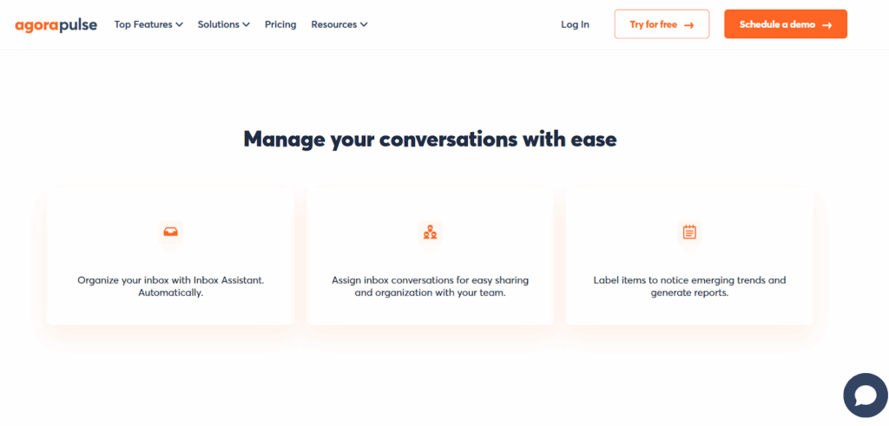
Task: Open the Pricing page
Action: (x=280, y=25)
